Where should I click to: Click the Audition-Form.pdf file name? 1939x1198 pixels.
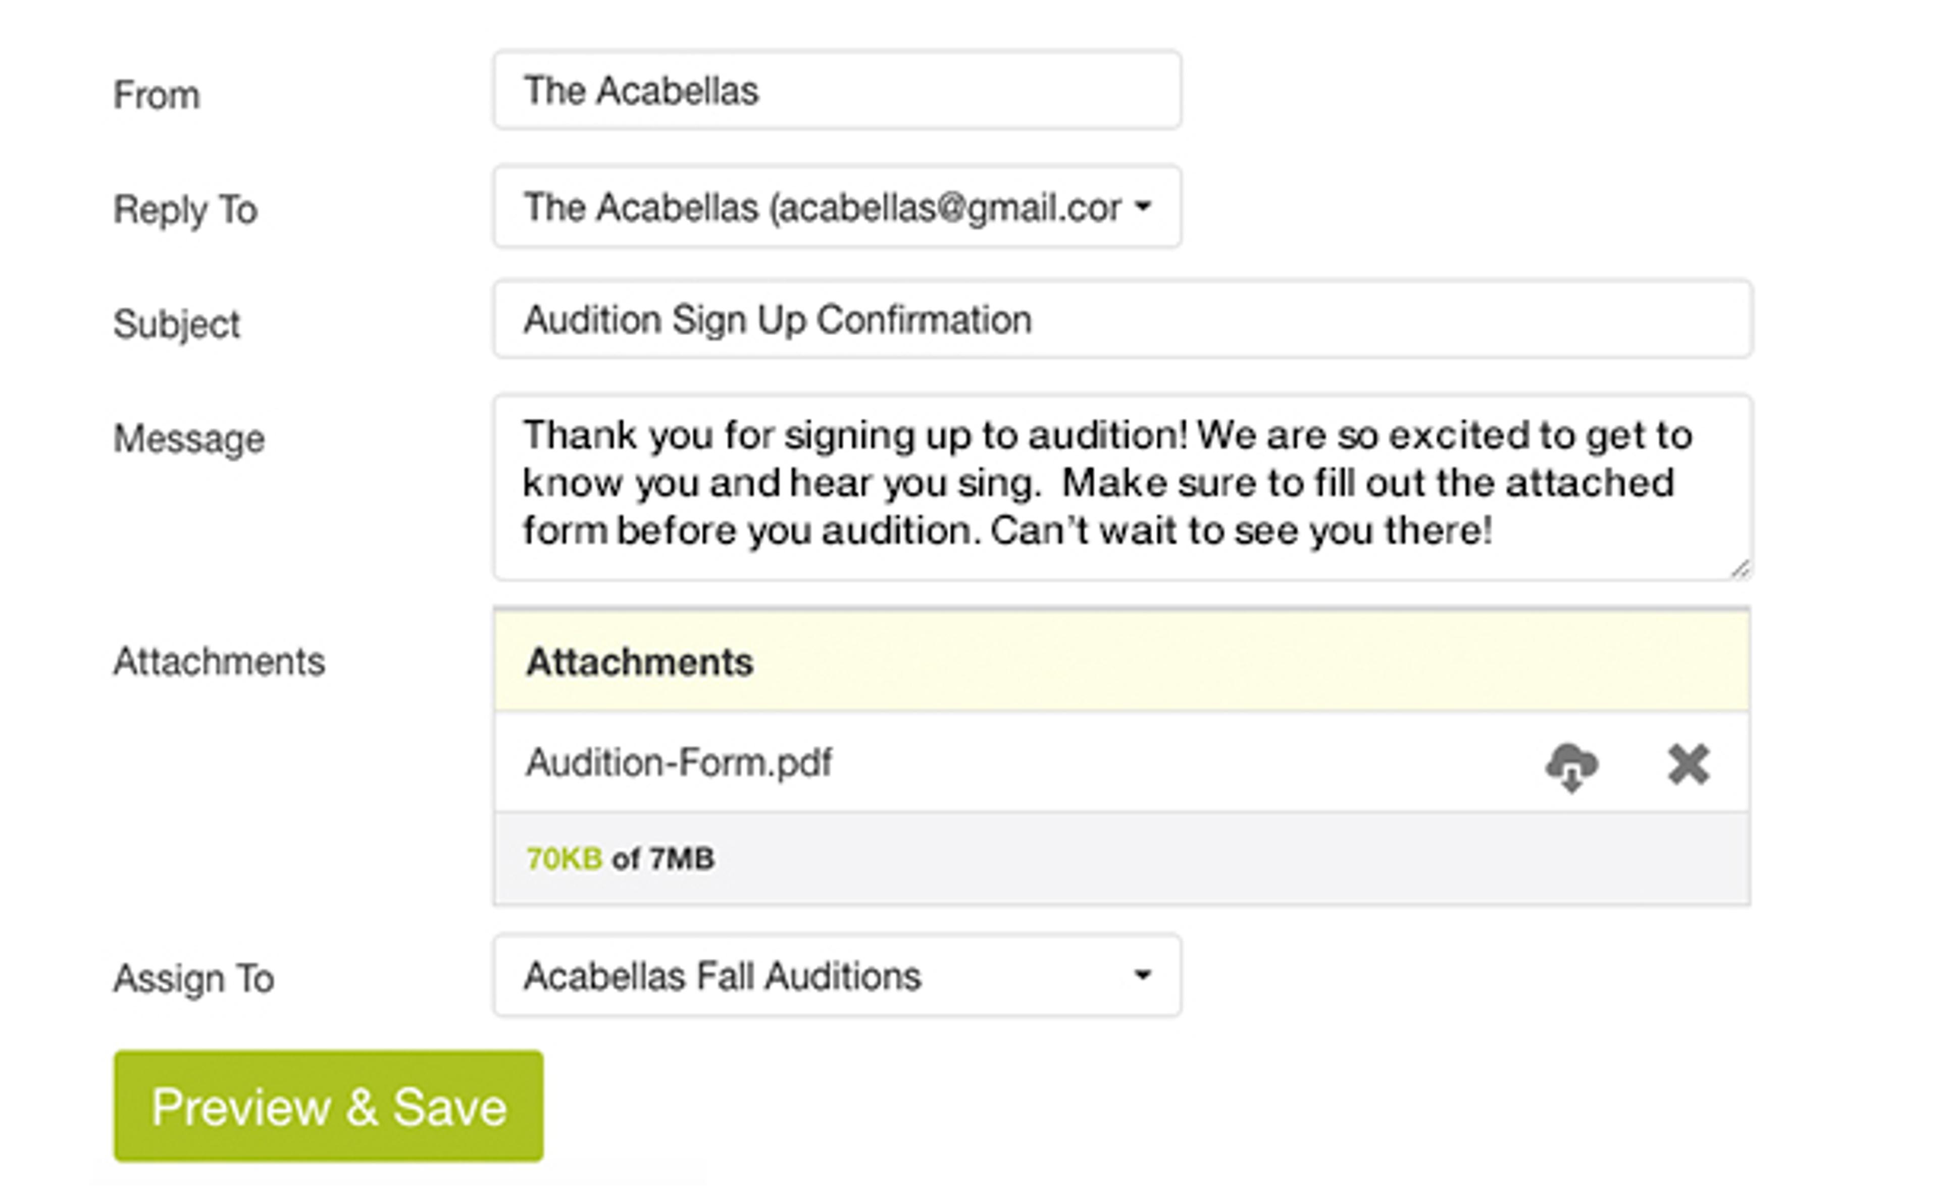(x=678, y=763)
